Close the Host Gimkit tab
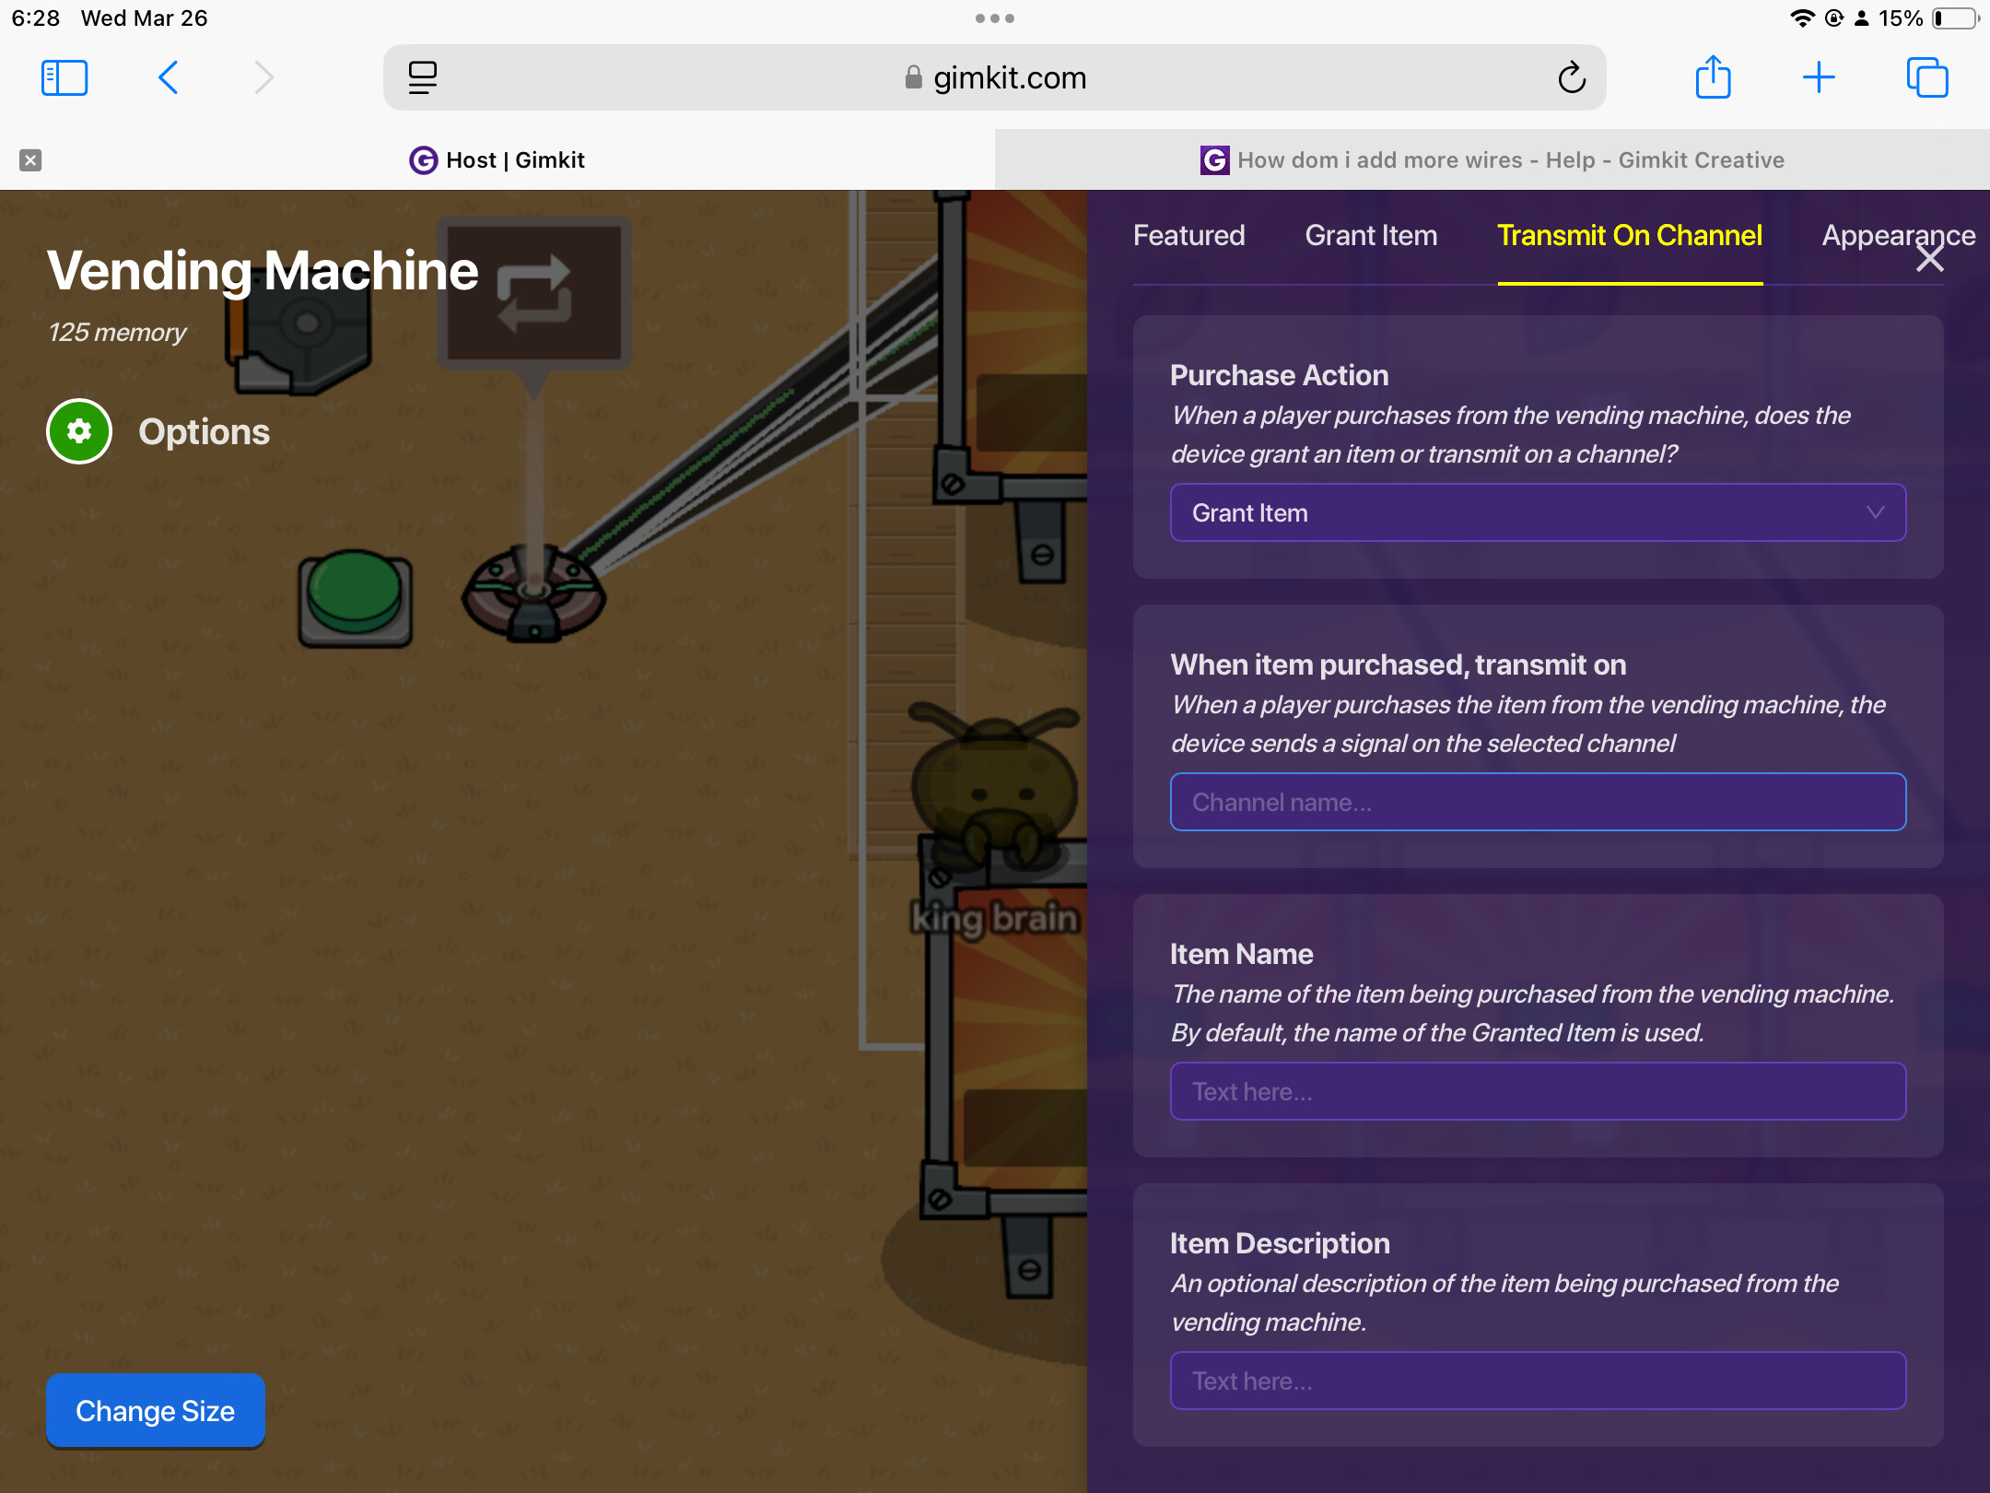 pyautogui.click(x=30, y=160)
